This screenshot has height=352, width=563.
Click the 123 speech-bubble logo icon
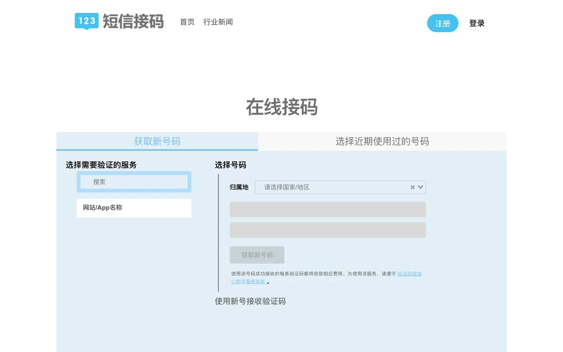(86, 21)
